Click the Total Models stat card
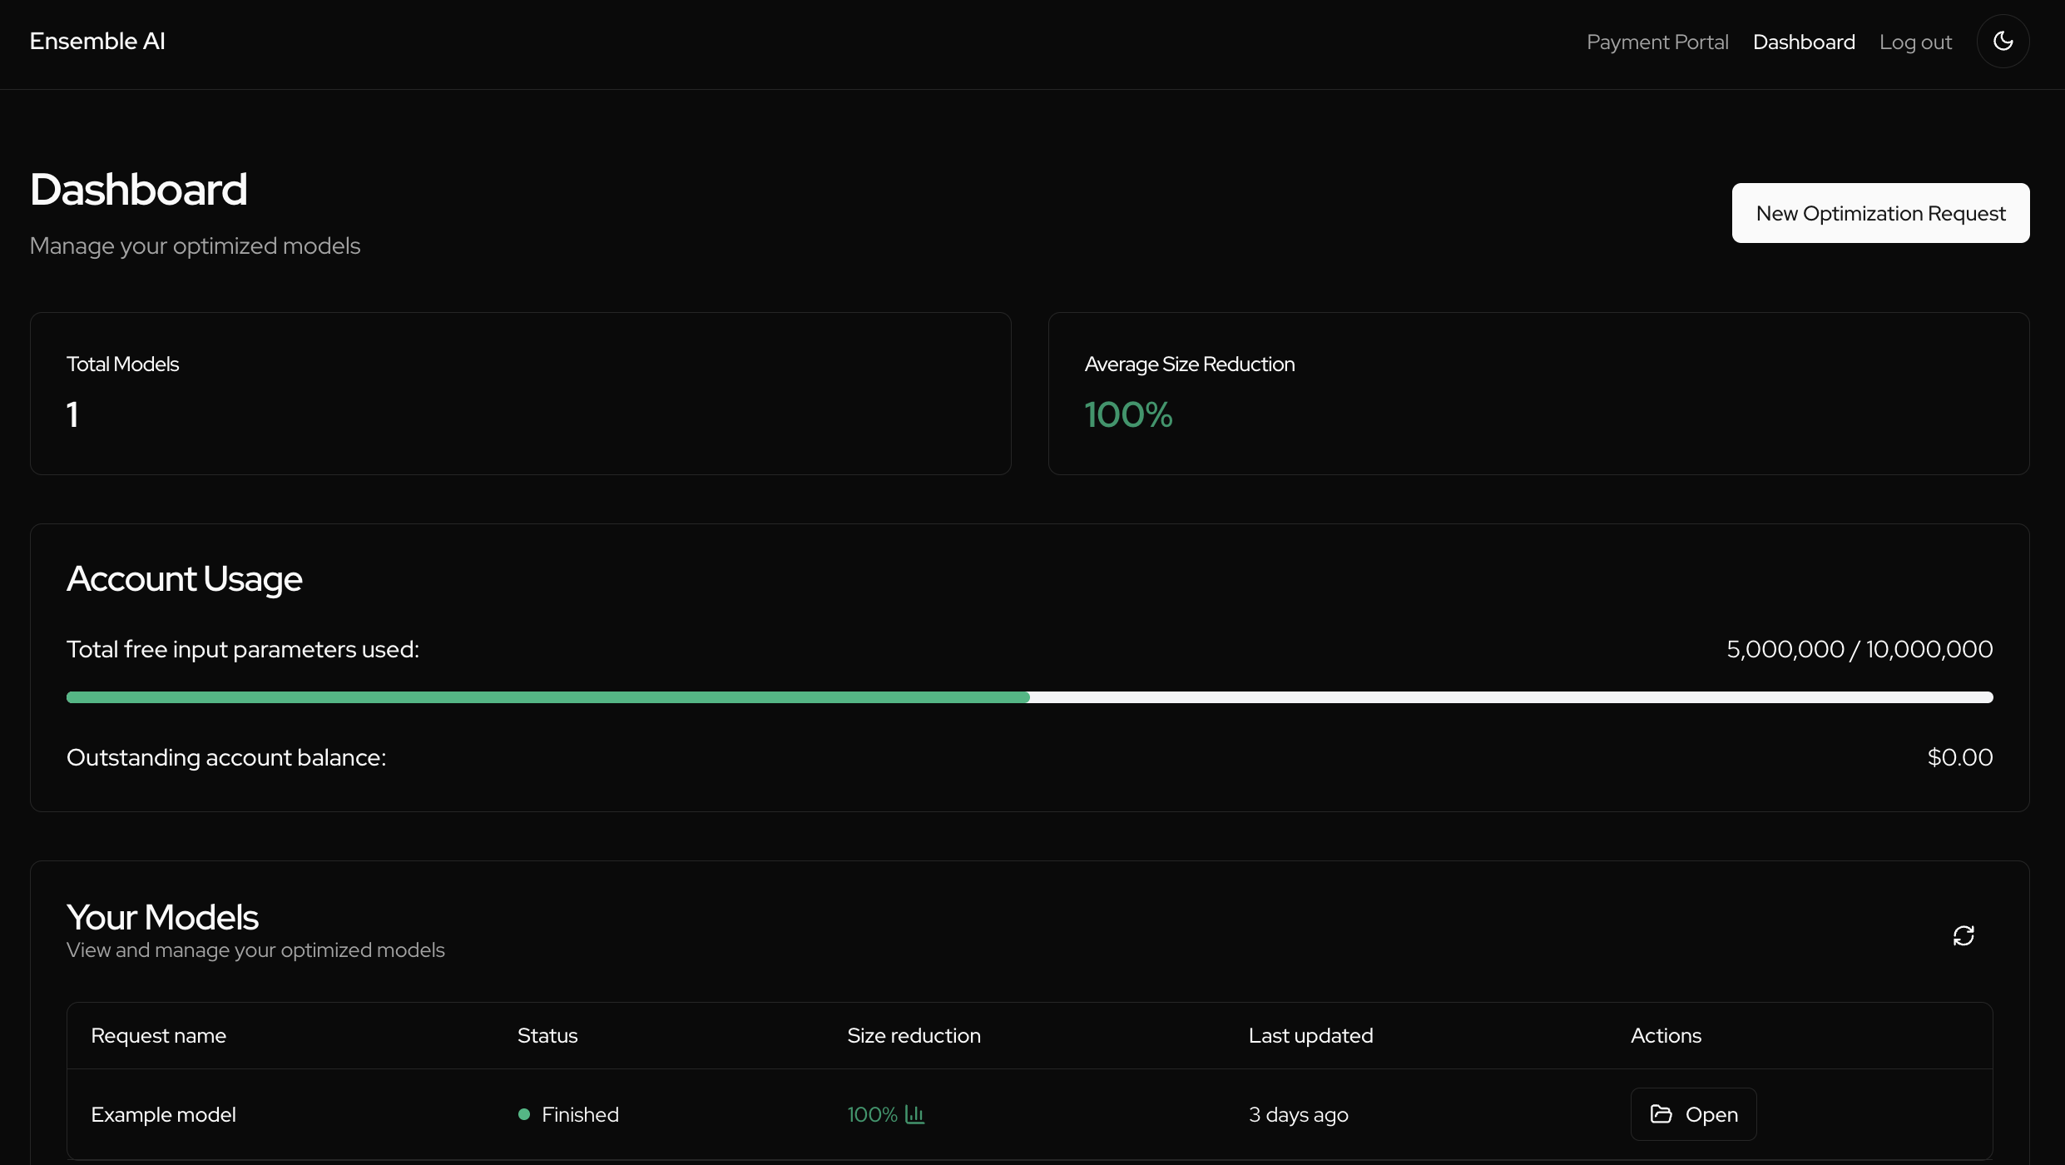This screenshot has height=1165, width=2065. (520, 394)
